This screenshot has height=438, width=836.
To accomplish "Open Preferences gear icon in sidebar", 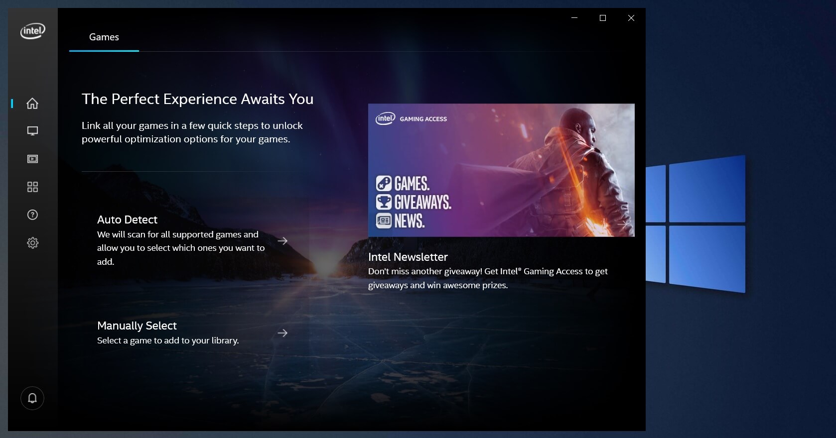I will 32,243.
